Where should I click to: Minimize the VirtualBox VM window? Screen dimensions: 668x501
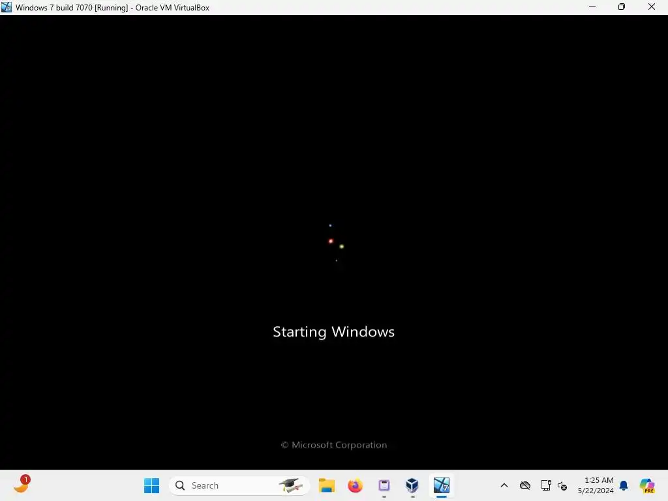tap(592, 7)
